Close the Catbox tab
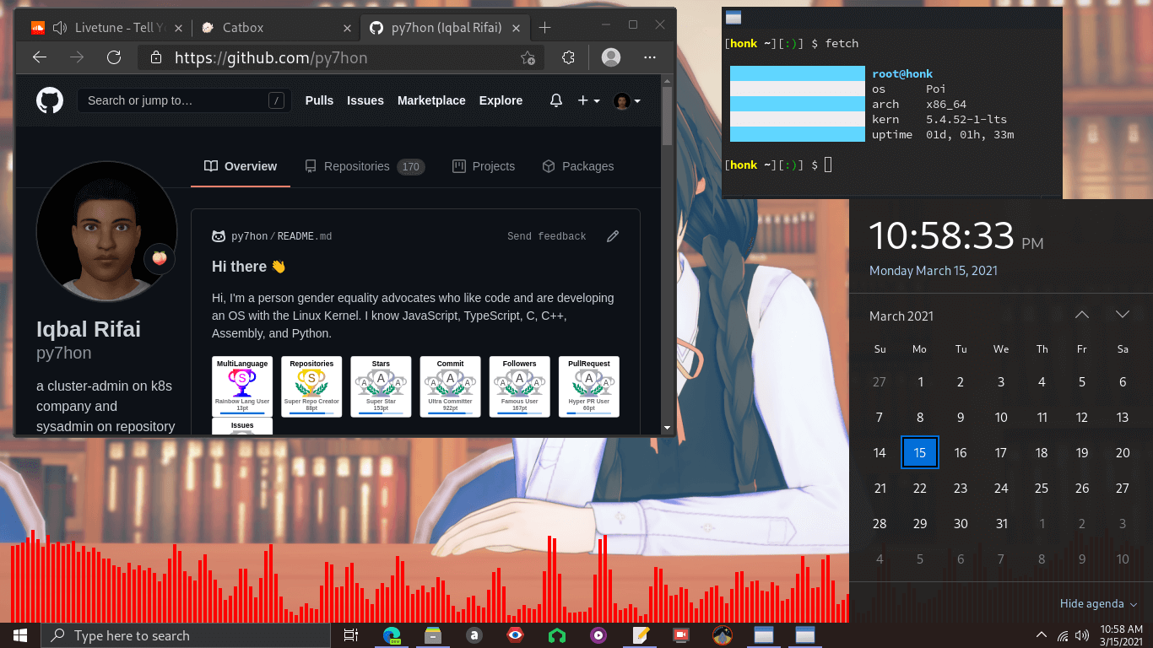Screen dimensions: 1153x648 [x=347, y=28]
